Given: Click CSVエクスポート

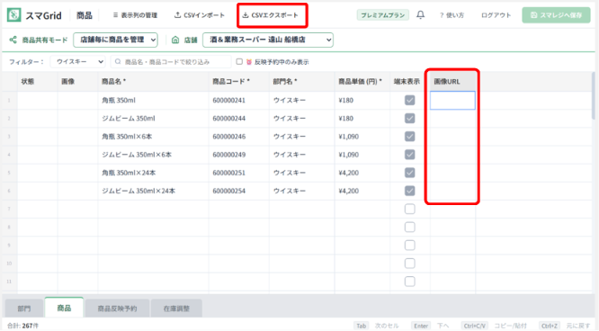Looking at the screenshot, I should (270, 15).
